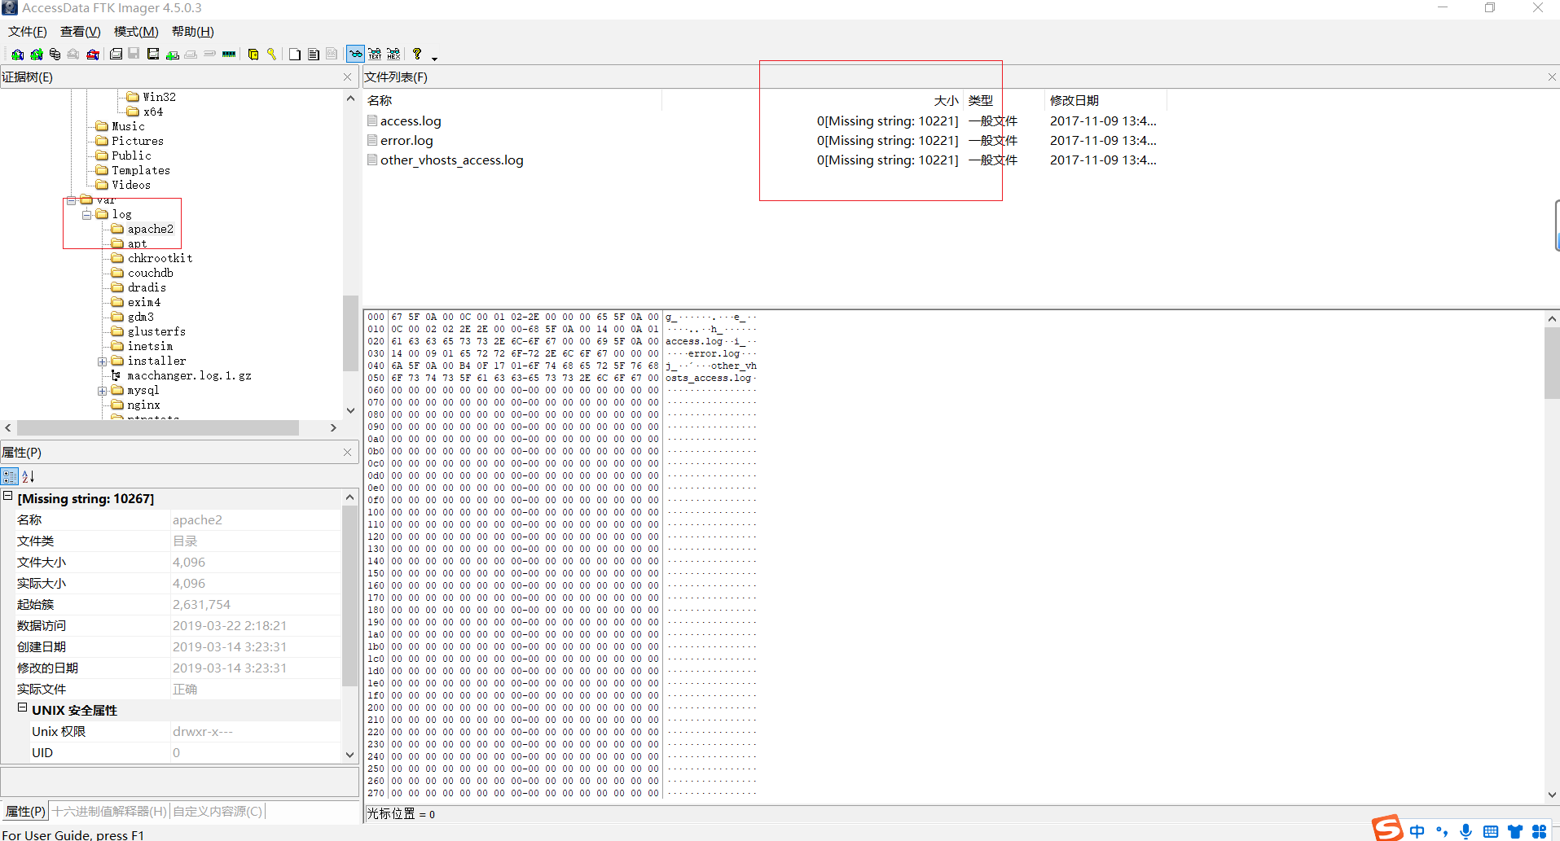Click evidence tree scroll down arrow

[351, 410]
